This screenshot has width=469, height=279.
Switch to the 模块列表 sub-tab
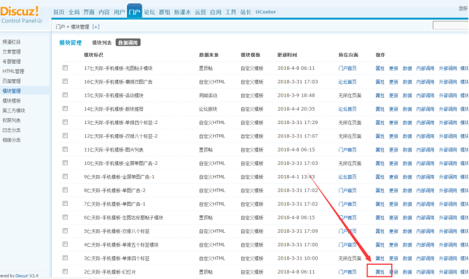tap(101, 43)
